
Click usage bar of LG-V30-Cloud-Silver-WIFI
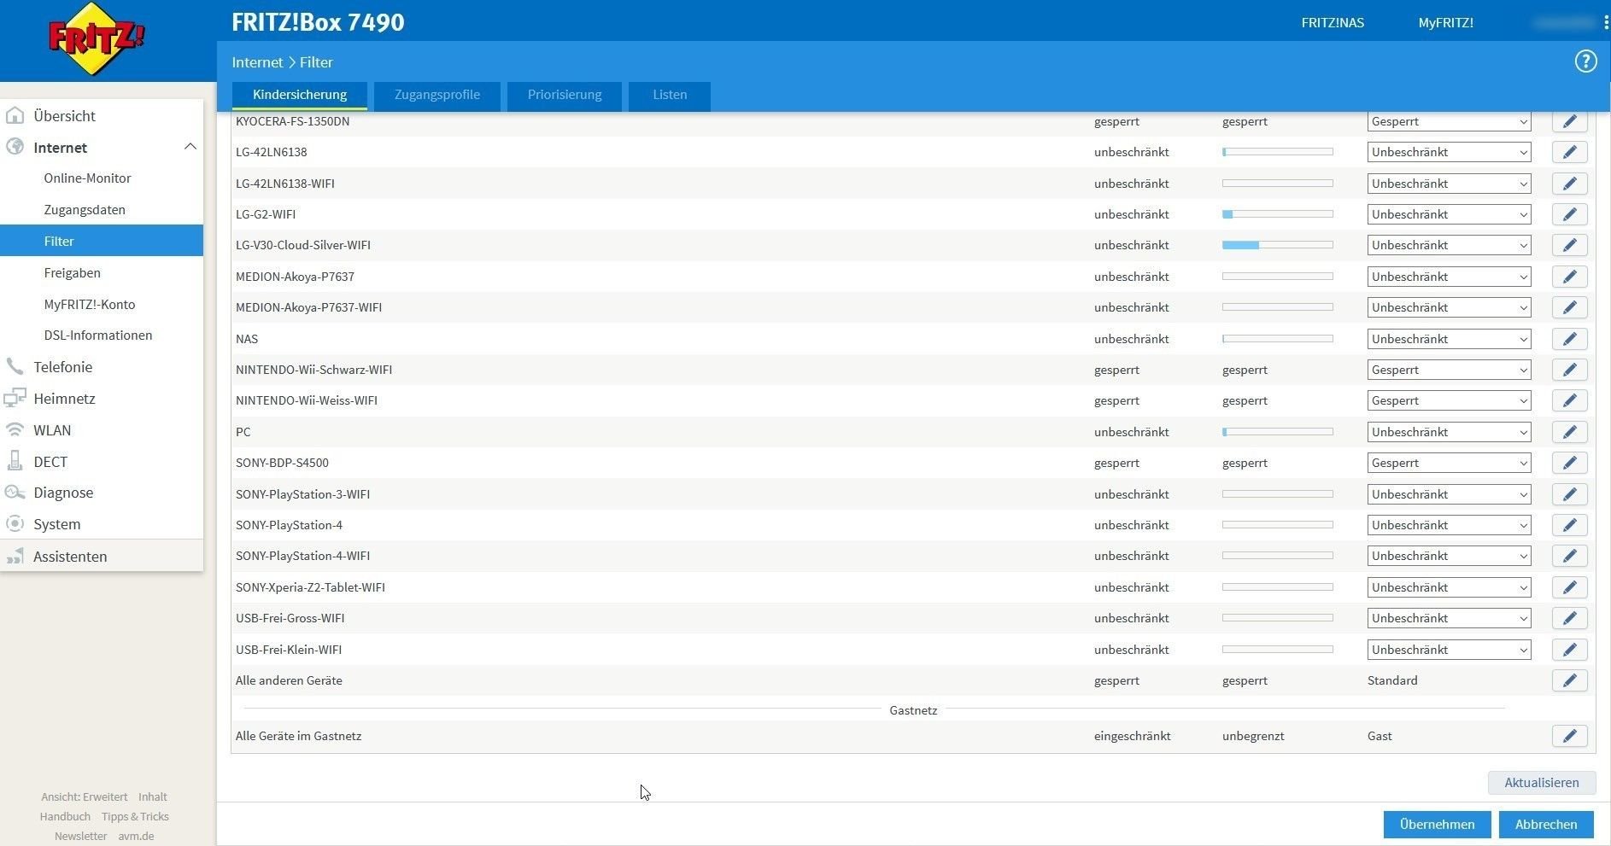coord(1277,245)
